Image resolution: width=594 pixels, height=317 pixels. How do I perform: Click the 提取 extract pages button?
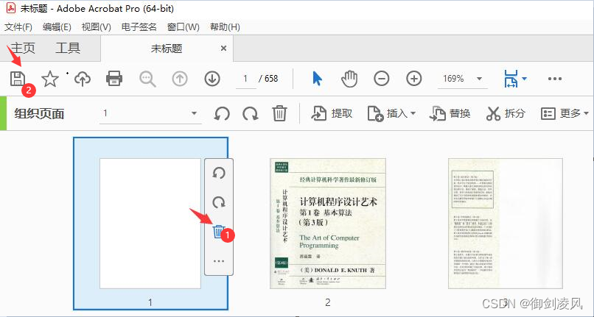pos(332,113)
